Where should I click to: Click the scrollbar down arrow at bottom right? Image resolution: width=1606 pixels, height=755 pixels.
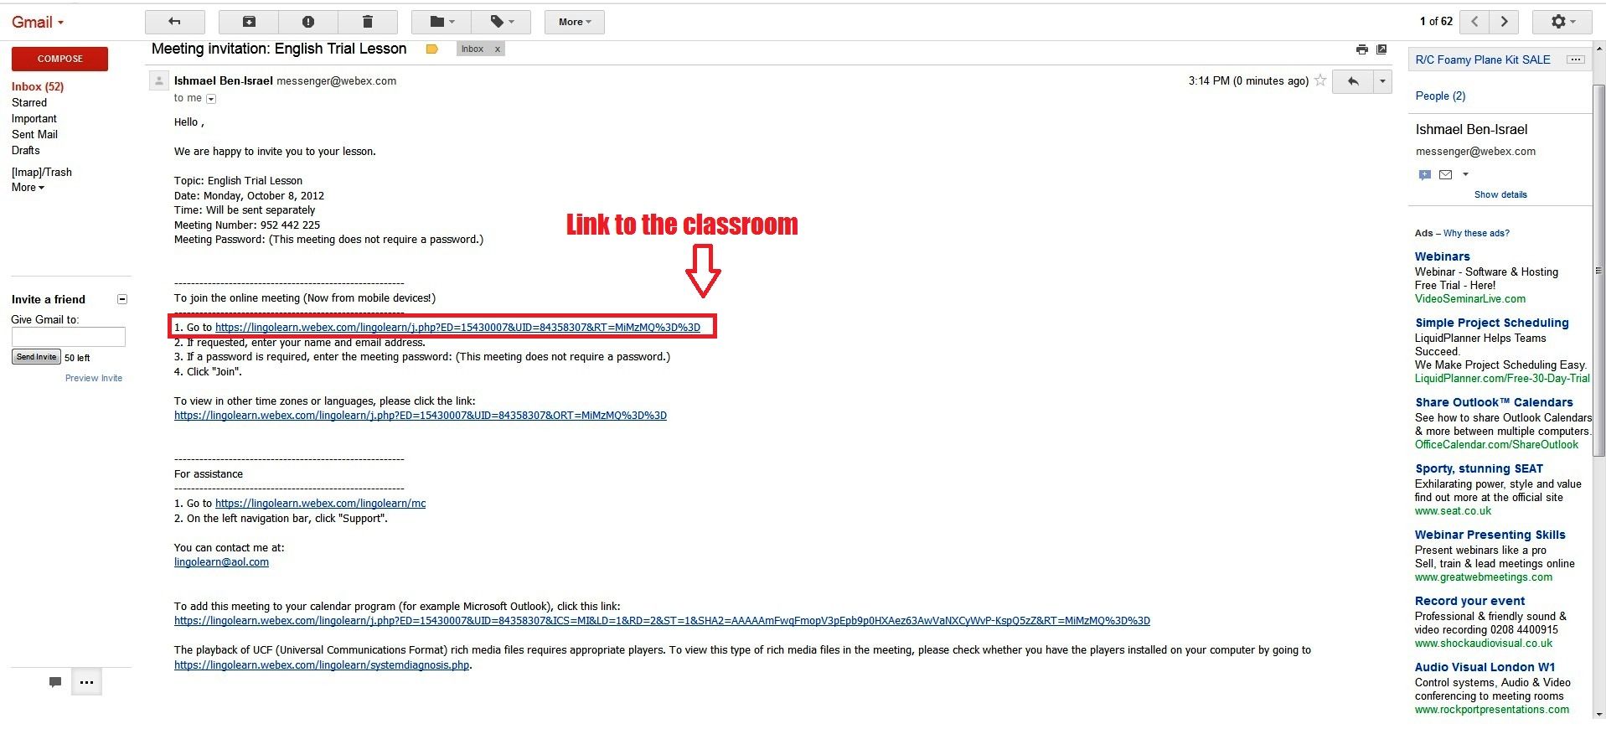pos(1599,714)
